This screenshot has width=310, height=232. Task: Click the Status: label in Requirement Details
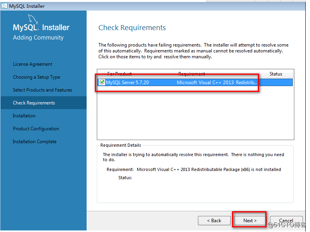125,178
